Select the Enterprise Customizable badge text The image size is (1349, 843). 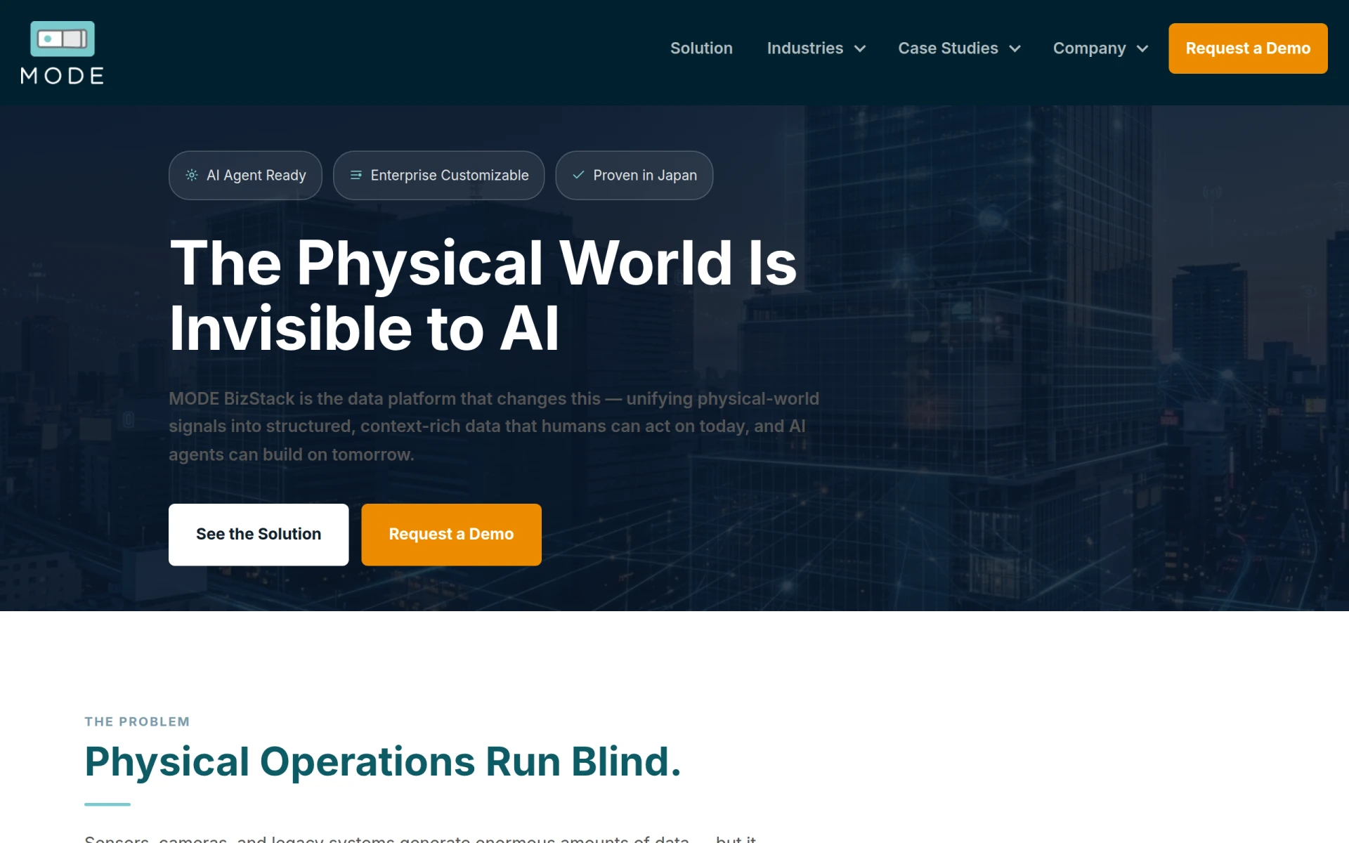[x=450, y=175]
